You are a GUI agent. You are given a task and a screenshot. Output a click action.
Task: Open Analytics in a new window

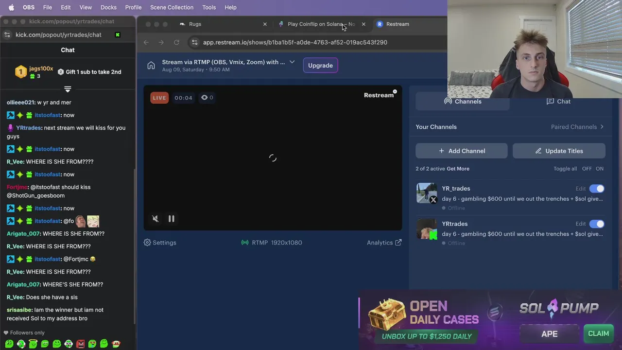coord(384,243)
